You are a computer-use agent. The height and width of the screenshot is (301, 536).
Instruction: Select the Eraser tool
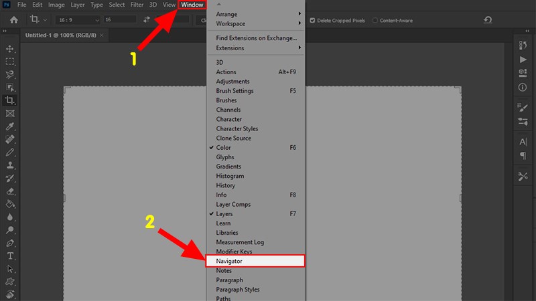[9, 191]
